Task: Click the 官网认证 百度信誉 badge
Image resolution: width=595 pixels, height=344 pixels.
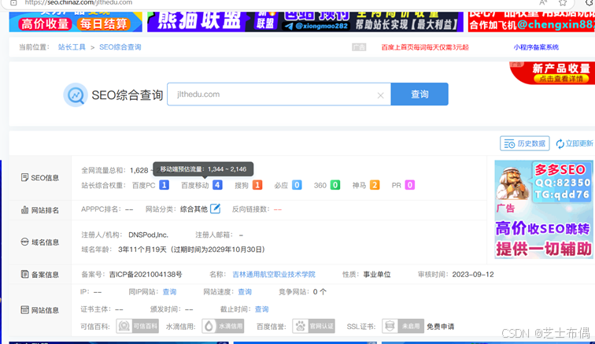Action: (x=313, y=326)
